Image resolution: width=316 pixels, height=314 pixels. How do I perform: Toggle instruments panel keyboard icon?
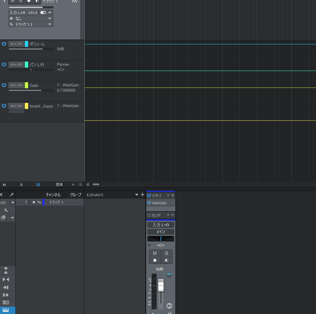point(6,310)
